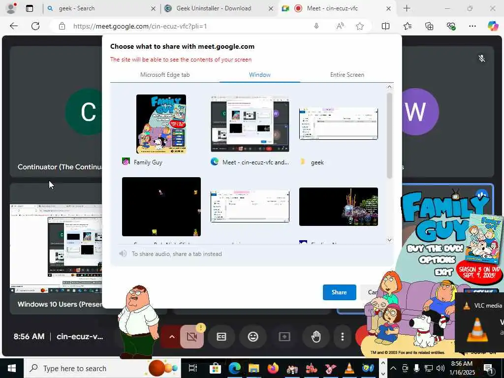Show hidden system tray icons
The image size is (504, 378).
393,368
